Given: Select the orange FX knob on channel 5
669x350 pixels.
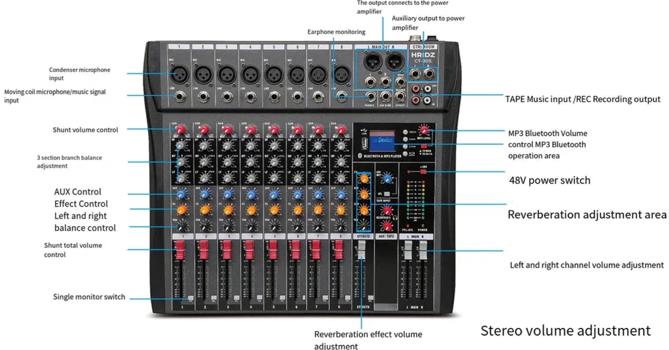Looking at the screenshot, I should [x=275, y=210].
